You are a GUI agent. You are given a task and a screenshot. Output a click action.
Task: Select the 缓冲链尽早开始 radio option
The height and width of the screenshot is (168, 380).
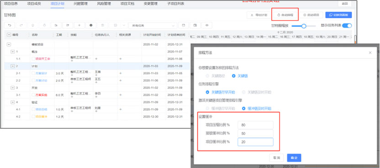point(207,108)
